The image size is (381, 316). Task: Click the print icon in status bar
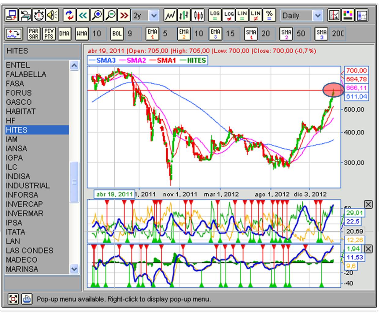click(27, 299)
